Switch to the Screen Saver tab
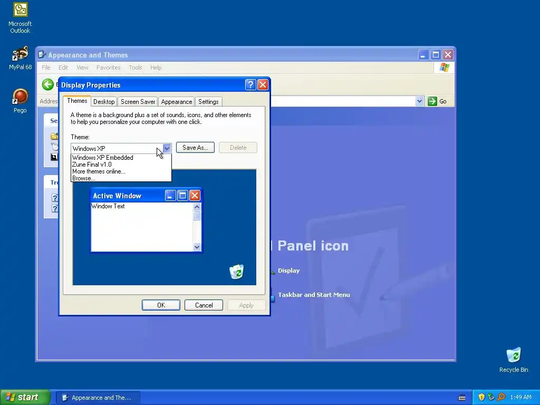The height and width of the screenshot is (405, 540). 138,102
